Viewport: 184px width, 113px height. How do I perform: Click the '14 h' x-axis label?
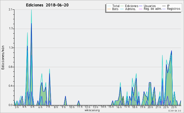click(x=103, y=107)
